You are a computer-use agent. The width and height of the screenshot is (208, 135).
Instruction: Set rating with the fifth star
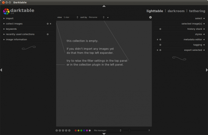(69, 130)
